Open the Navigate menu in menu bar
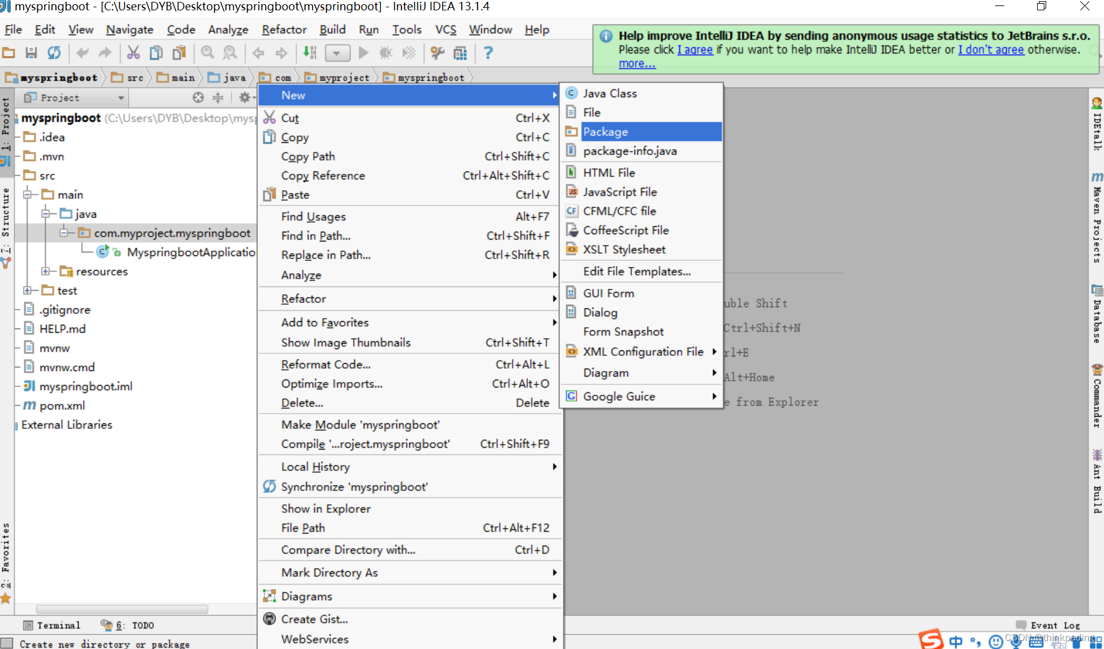The image size is (1104, 649). [130, 29]
